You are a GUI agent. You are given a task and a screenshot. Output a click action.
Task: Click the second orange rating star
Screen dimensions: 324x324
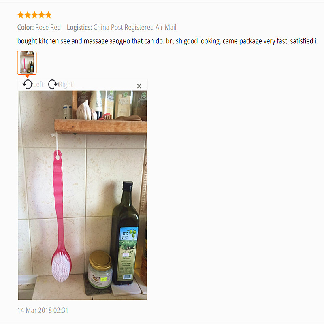(28, 15)
